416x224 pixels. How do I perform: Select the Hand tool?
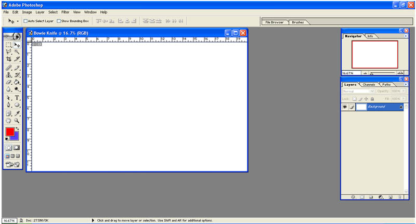tap(9, 121)
